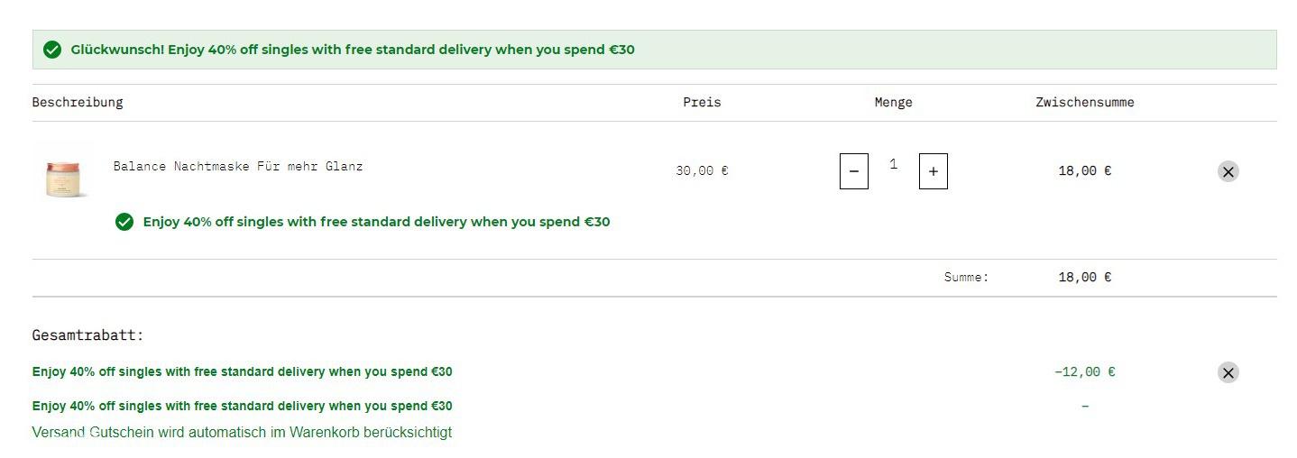
Task: Select the quantity value field
Action: pyautogui.click(x=893, y=164)
